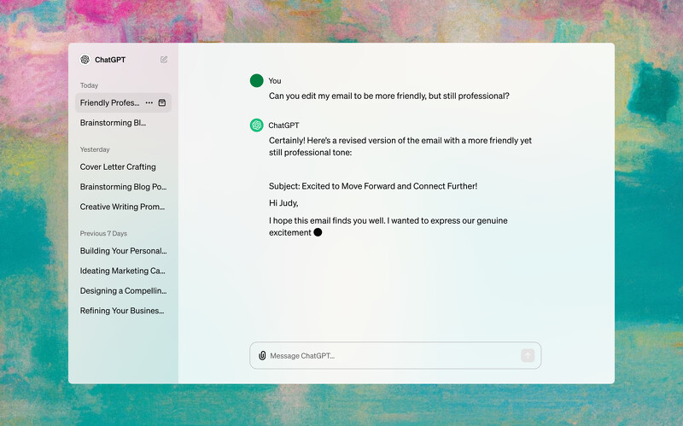
Task: Click the ChatGPT title text in the sidebar
Action: tap(110, 60)
